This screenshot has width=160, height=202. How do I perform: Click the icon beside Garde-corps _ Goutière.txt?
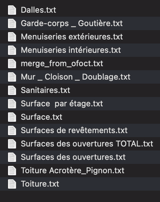pyautogui.click(x=12, y=23)
